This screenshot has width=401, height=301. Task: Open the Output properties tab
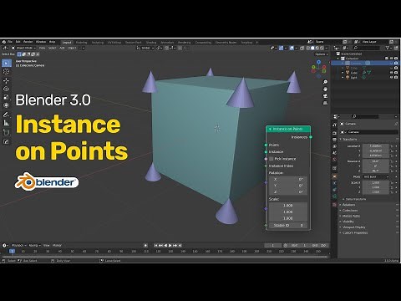334,140
